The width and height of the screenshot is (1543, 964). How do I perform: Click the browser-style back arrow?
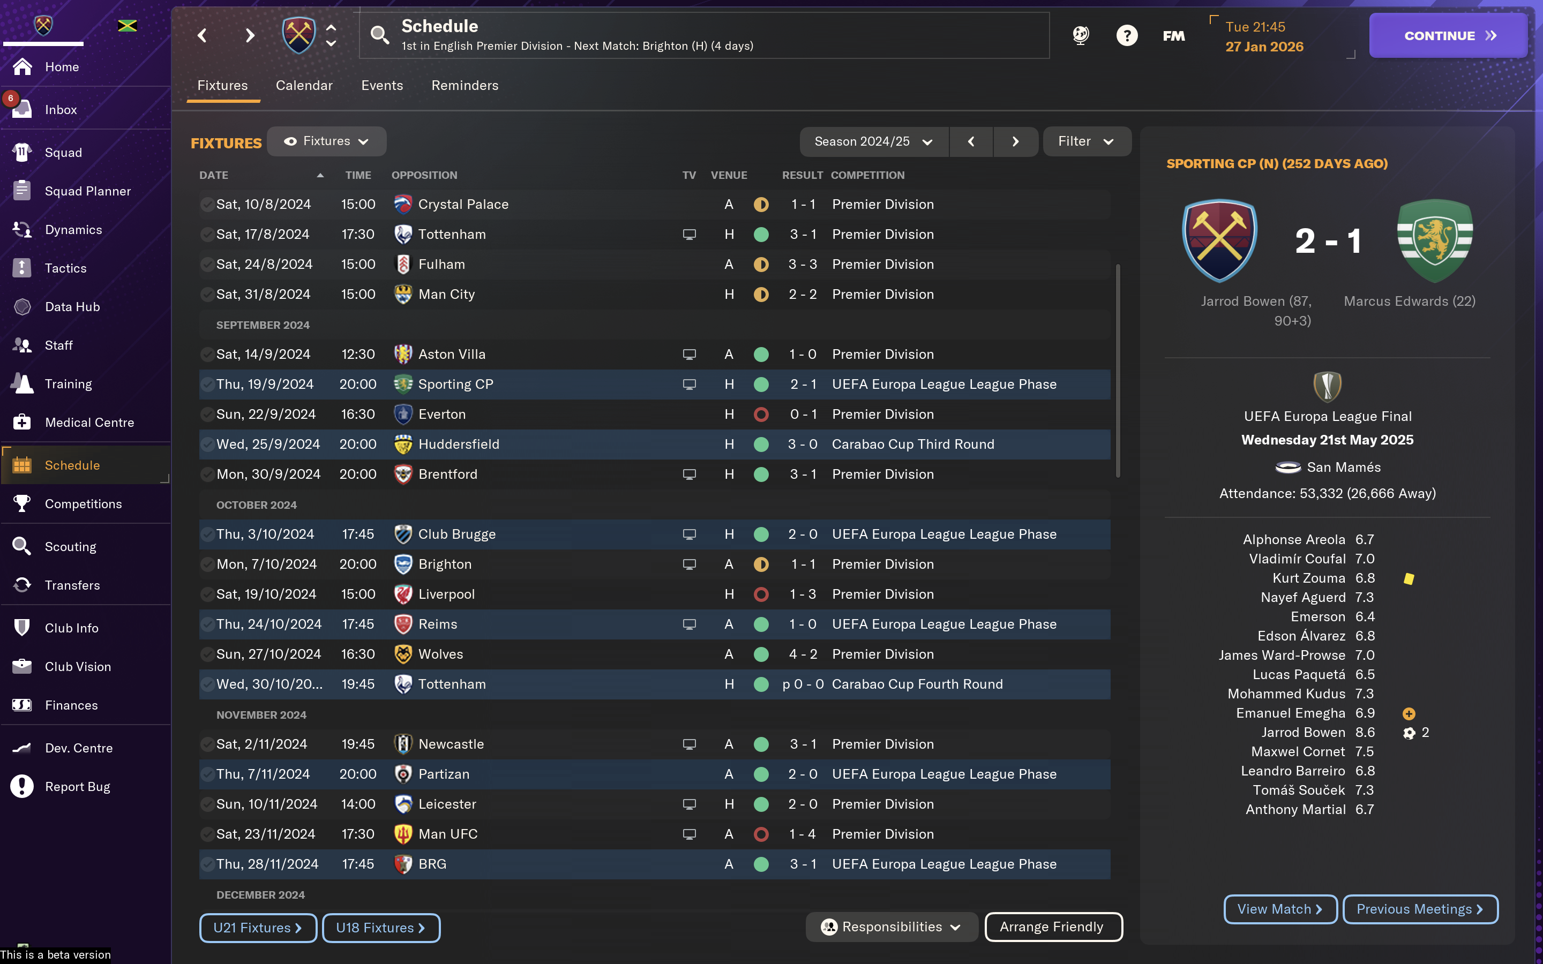click(x=203, y=36)
